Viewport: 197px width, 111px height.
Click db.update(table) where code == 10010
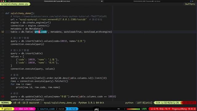click(63, 97)
